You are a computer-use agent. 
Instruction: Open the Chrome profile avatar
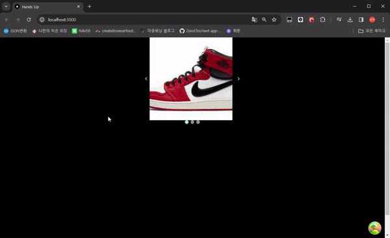372,20
